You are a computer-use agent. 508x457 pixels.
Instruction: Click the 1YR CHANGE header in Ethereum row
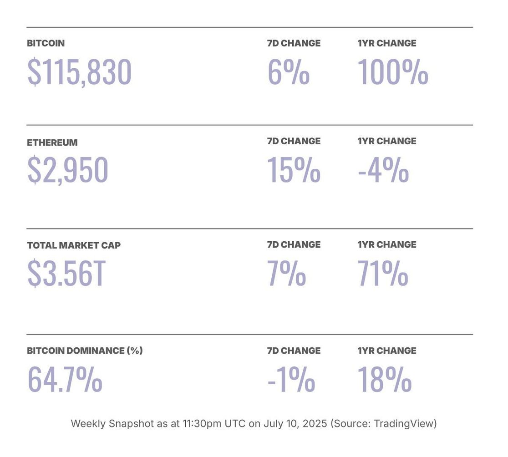tap(387, 141)
